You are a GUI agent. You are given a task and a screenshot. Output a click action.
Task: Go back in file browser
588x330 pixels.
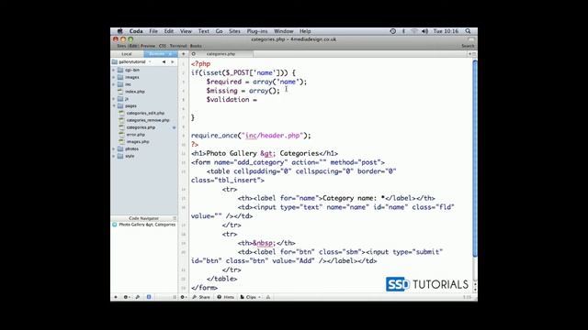click(164, 61)
